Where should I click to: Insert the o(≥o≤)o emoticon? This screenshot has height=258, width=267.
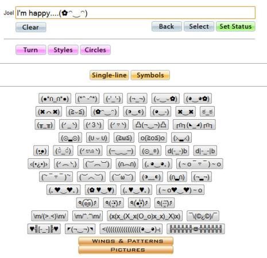153,138
